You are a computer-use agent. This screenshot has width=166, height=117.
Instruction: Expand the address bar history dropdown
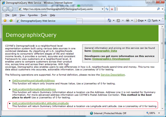click(x=102, y=9)
